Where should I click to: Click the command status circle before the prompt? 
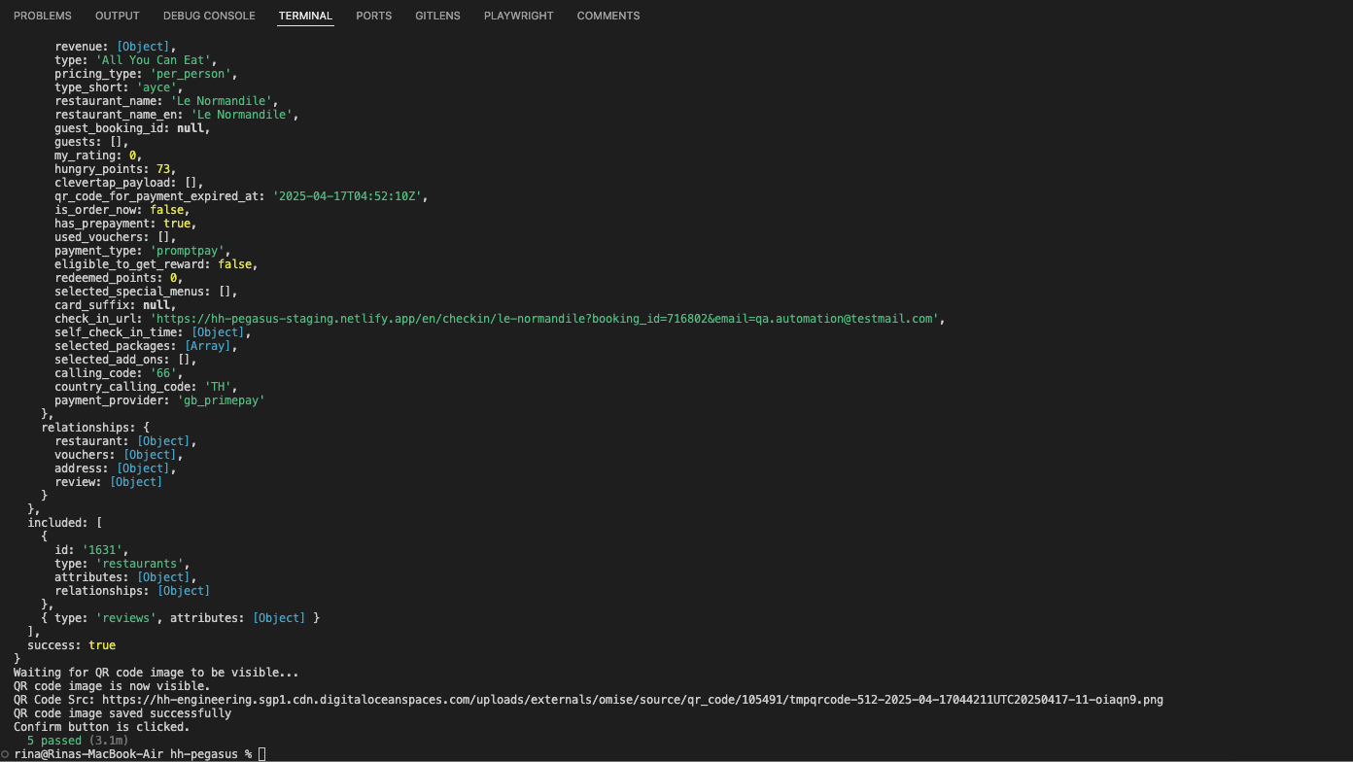point(6,754)
